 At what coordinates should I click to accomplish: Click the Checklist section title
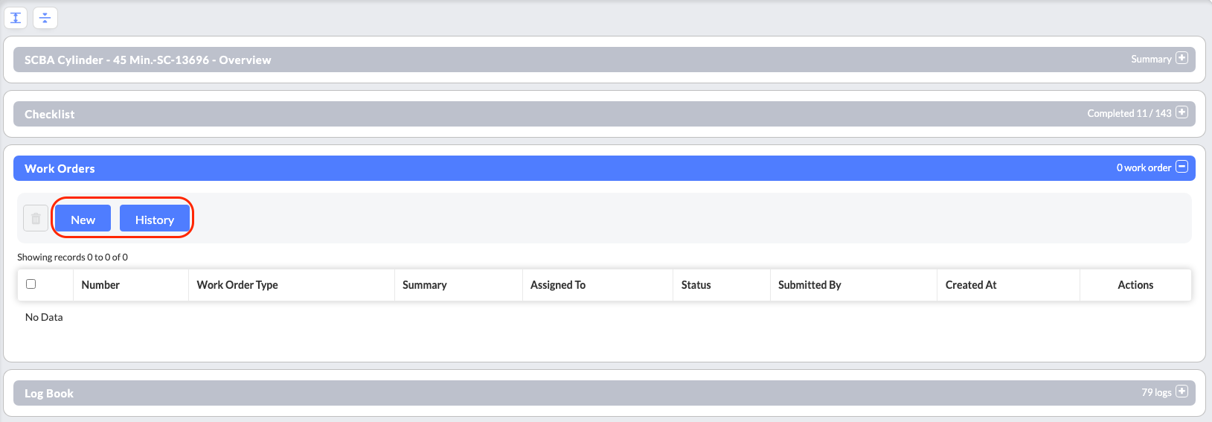50,114
